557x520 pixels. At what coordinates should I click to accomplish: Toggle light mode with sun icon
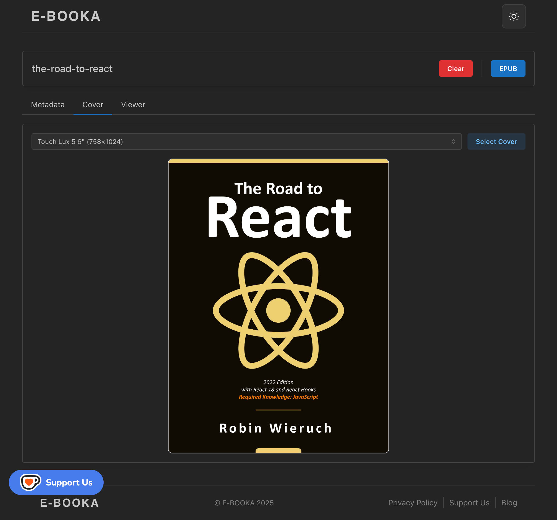click(x=514, y=16)
